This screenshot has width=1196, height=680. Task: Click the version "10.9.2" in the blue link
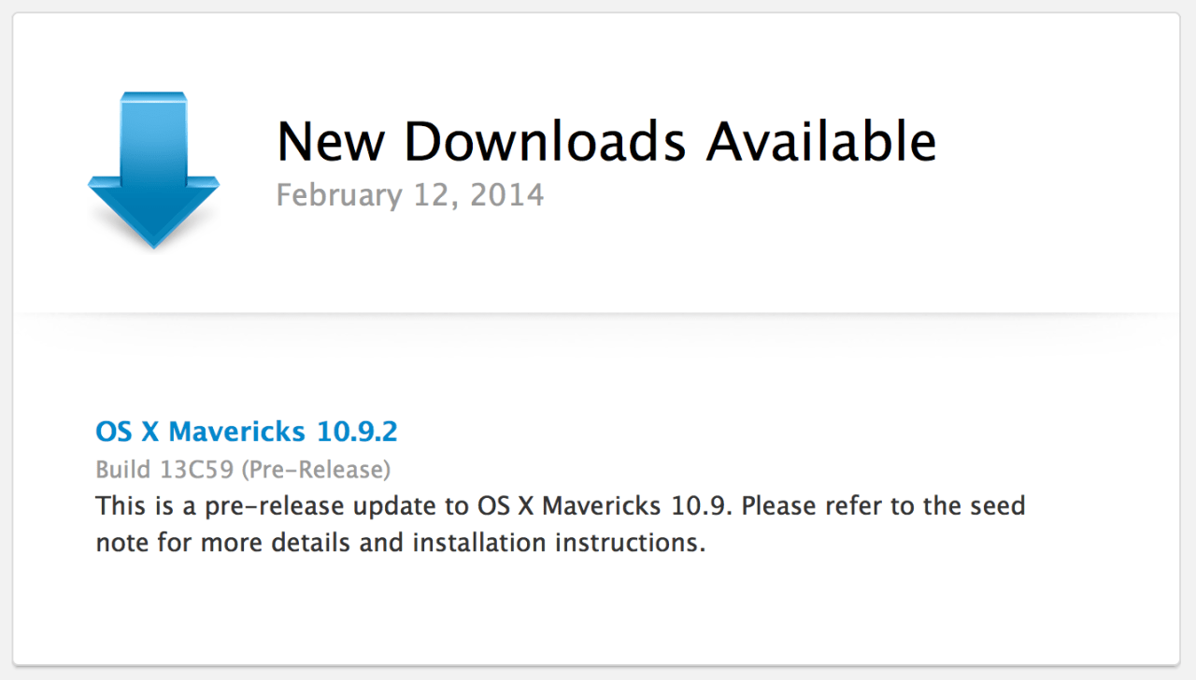coord(357,432)
